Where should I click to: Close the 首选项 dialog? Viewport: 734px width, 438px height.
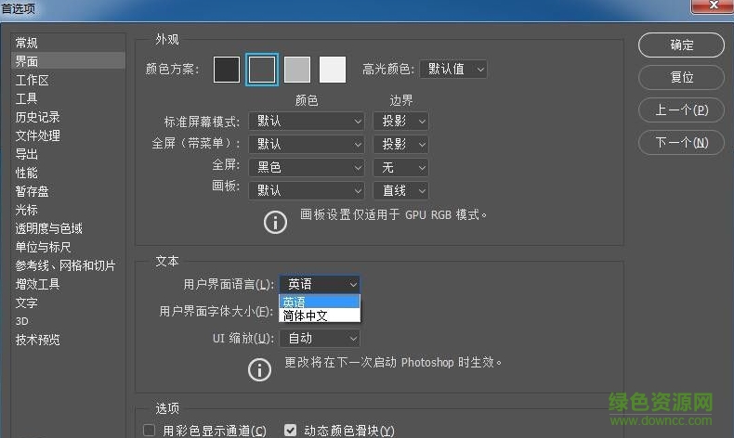click(x=714, y=6)
